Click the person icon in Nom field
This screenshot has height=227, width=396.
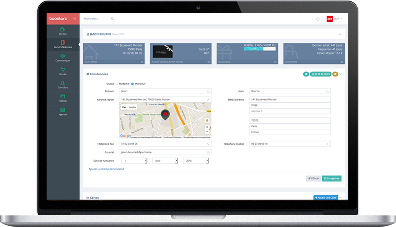327,91
